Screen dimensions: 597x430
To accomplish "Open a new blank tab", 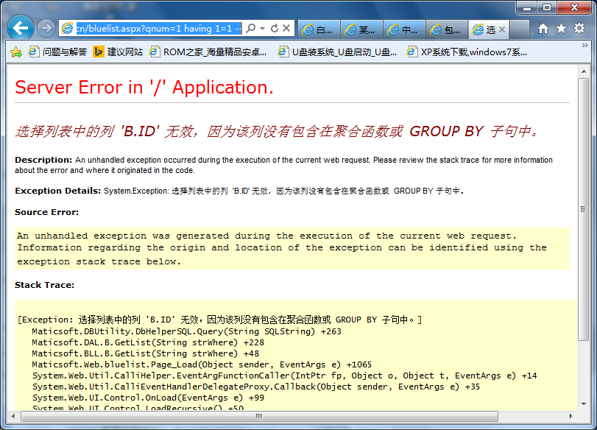I will (x=519, y=29).
